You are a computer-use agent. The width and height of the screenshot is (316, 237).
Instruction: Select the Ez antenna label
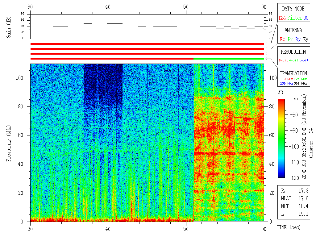coord(282,40)
